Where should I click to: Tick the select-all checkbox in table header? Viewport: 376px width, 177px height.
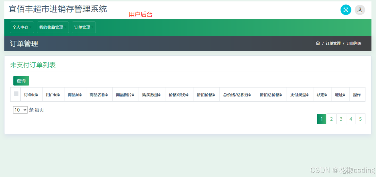[x=16, y=94]
